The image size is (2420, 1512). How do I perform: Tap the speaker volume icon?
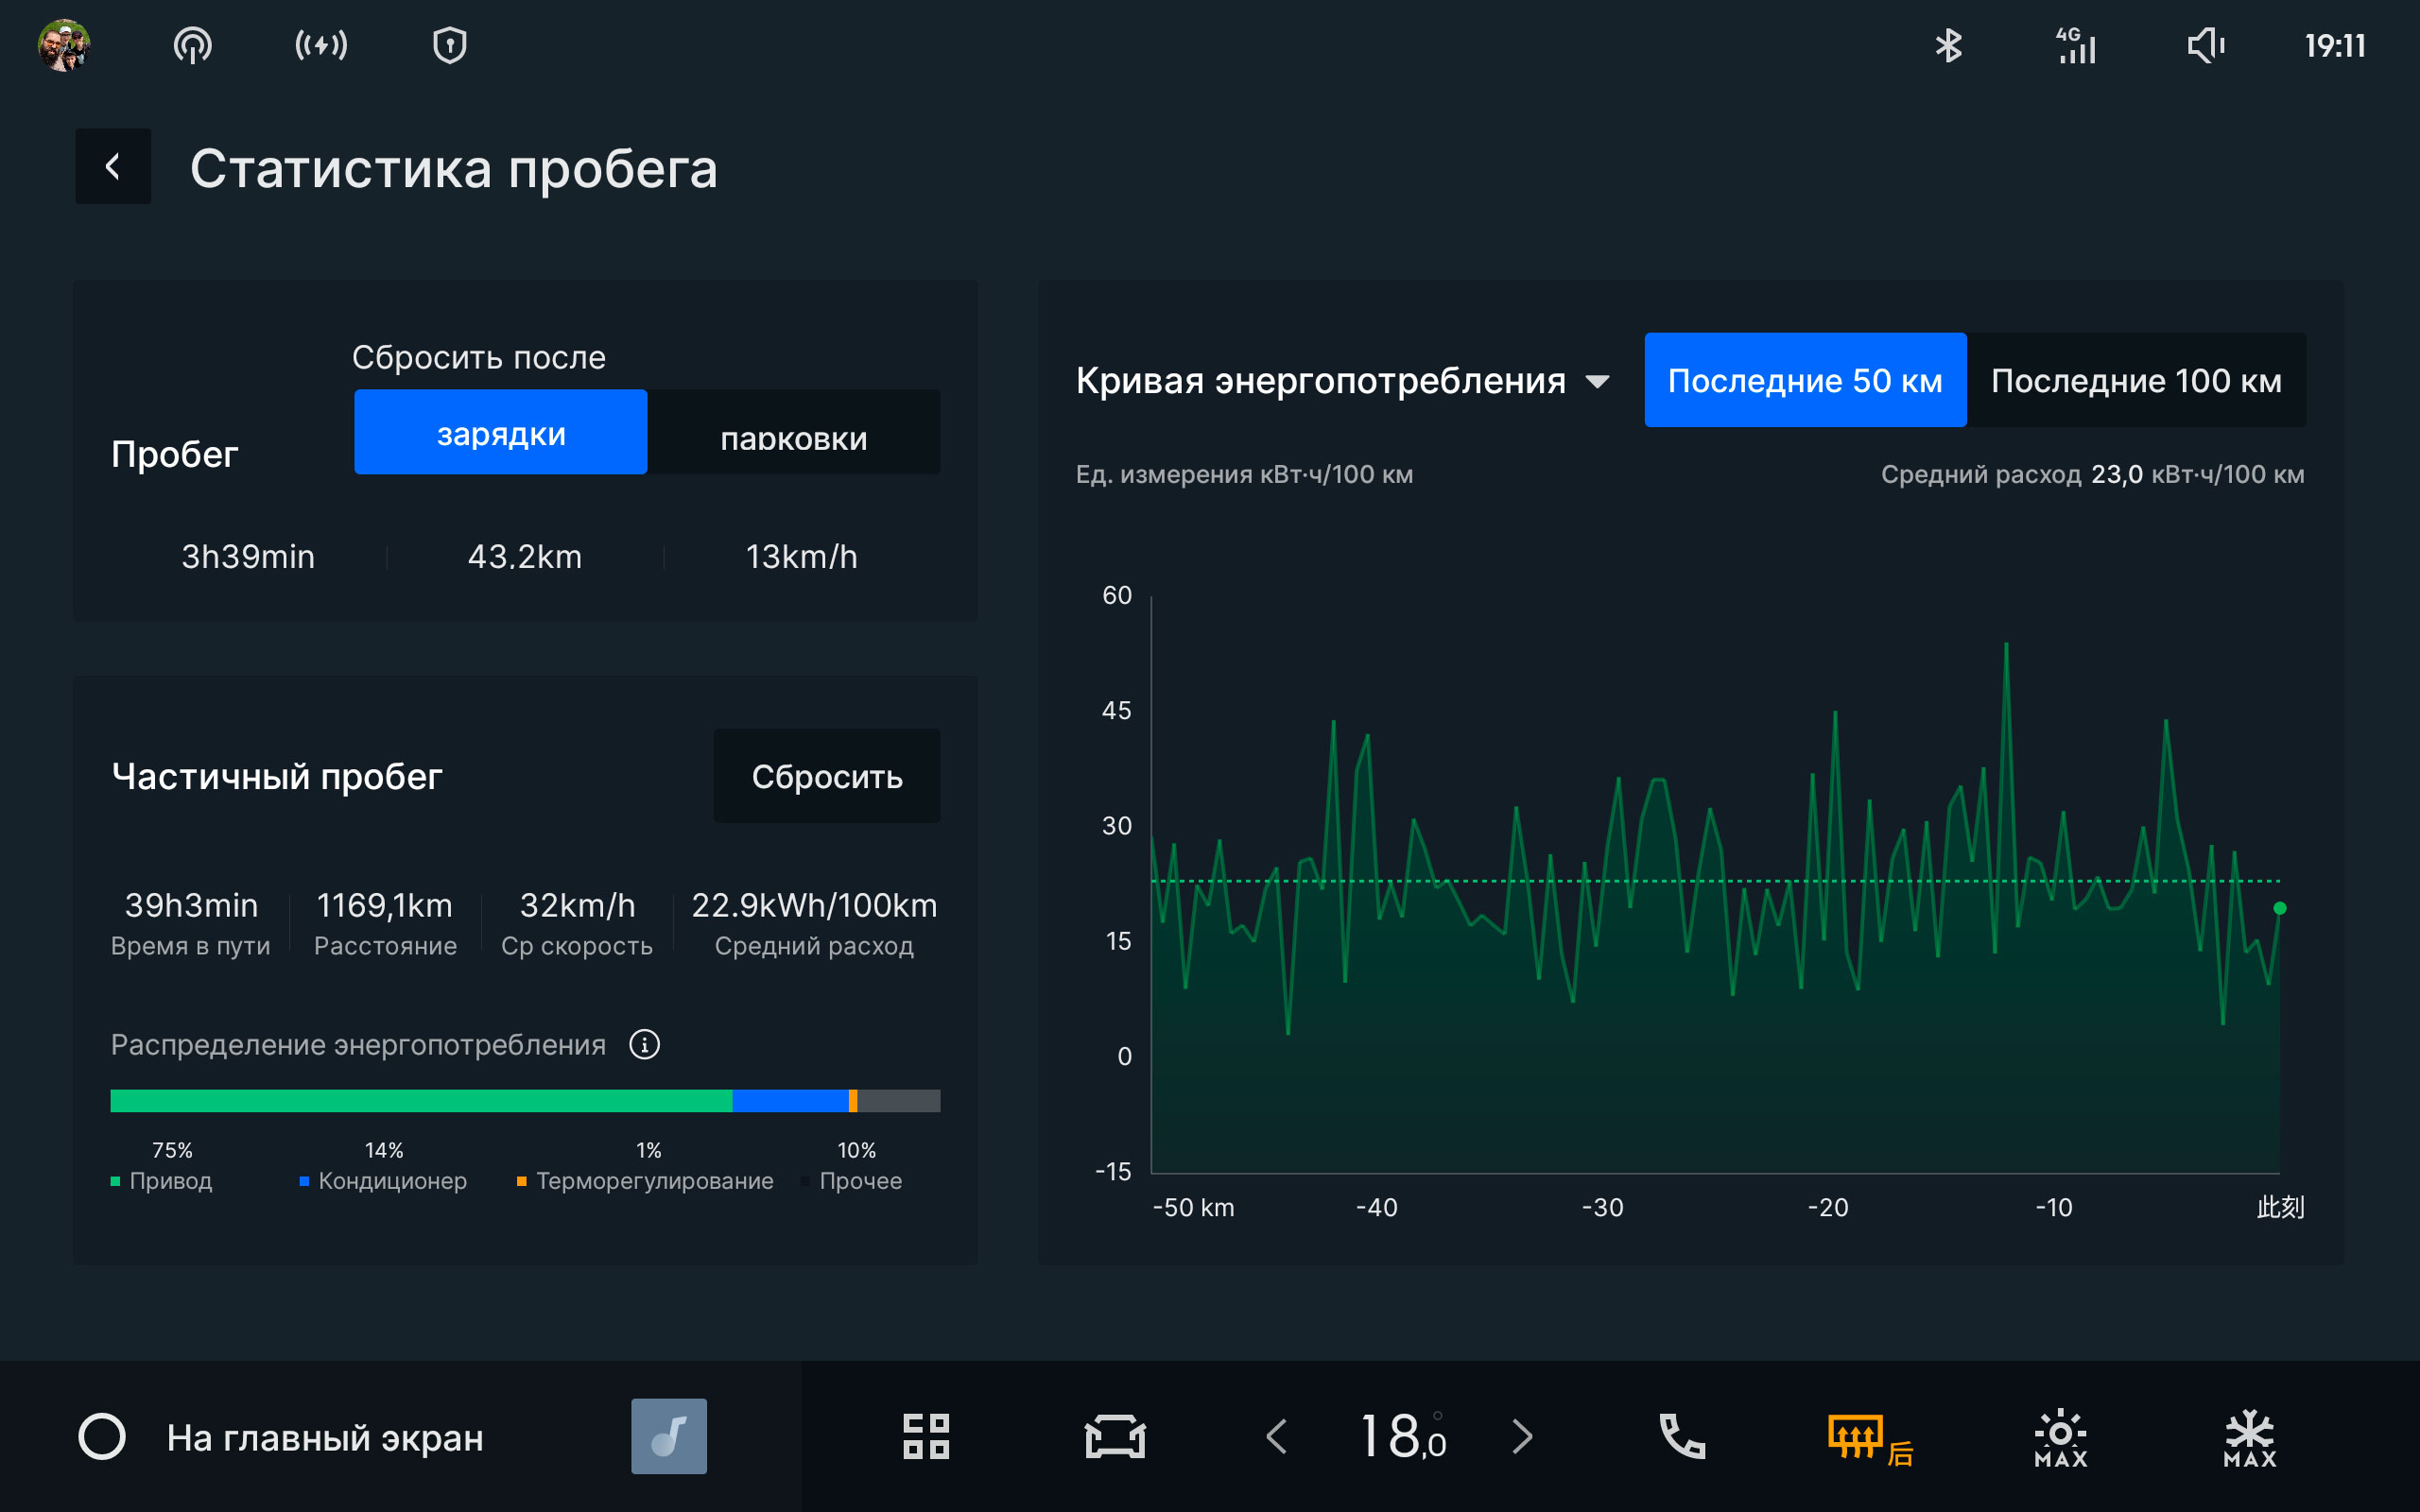coord(2204,45)
